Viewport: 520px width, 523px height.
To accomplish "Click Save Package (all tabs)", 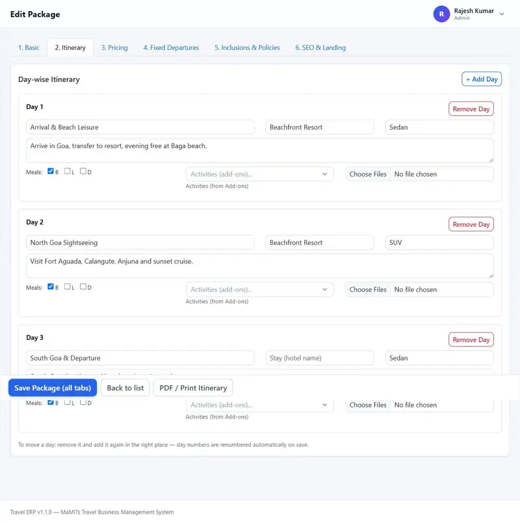I will click(x=53, y=388).
